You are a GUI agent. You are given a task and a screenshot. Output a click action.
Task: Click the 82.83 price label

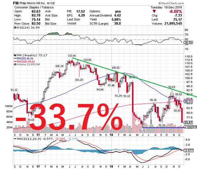(177, 110)
